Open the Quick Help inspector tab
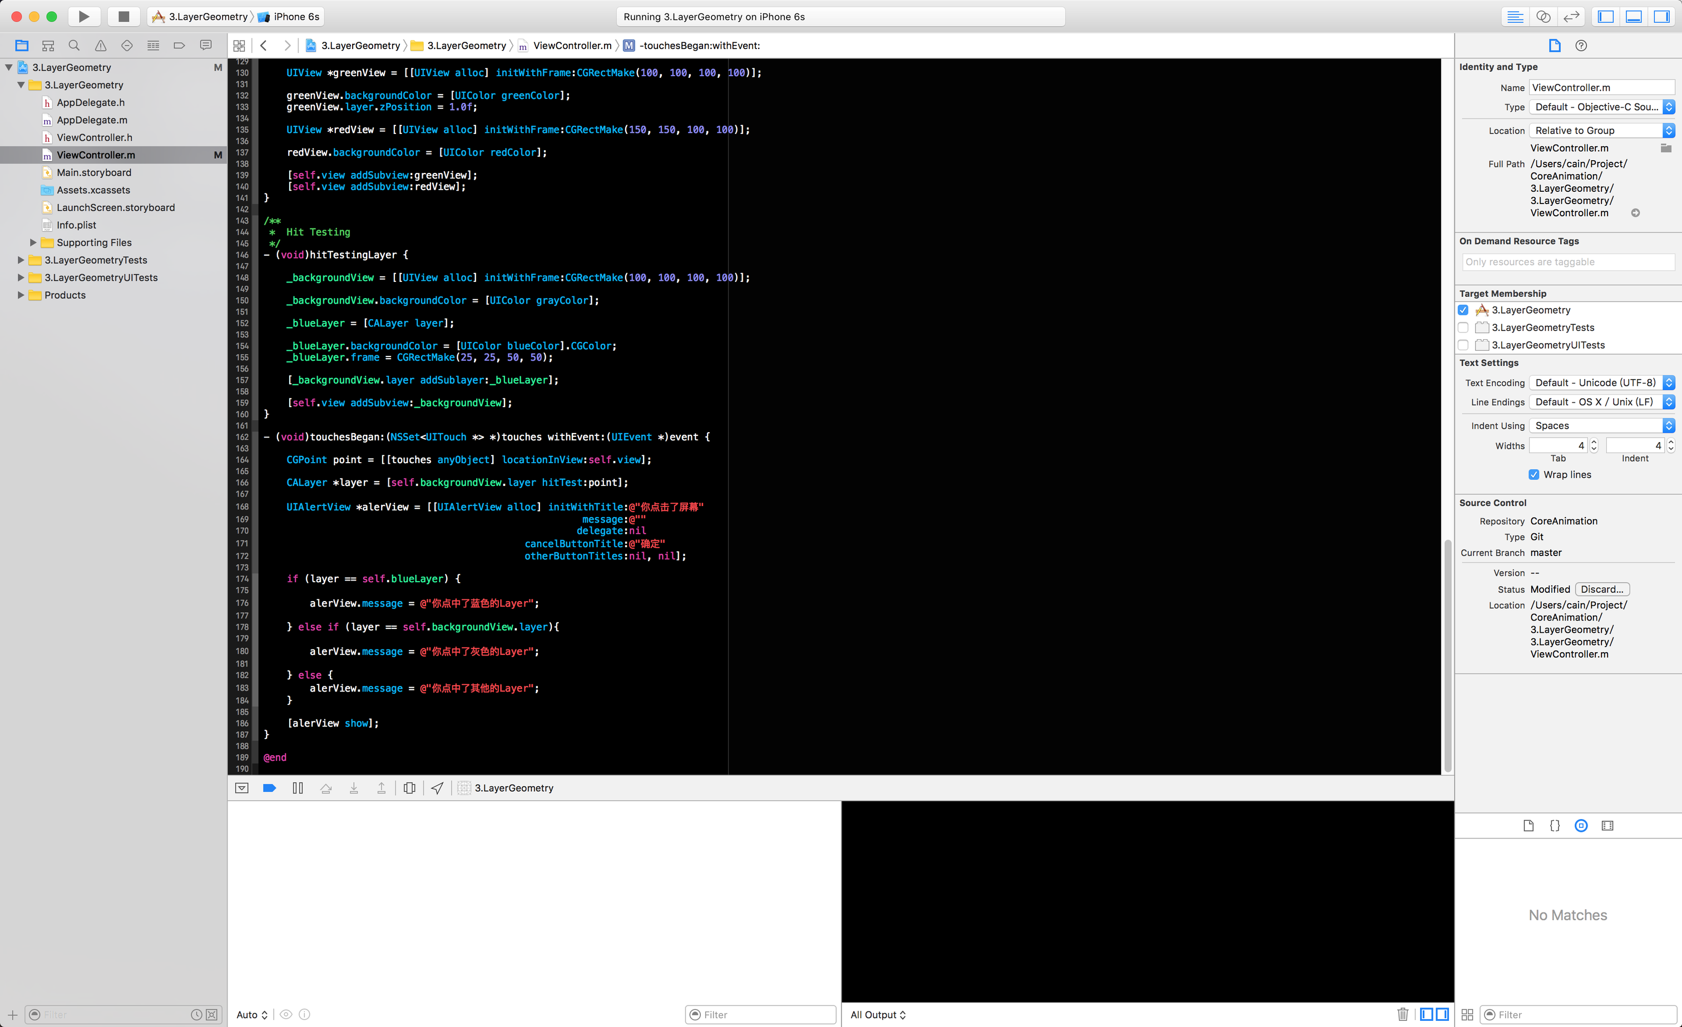 tap(1580, 46)
